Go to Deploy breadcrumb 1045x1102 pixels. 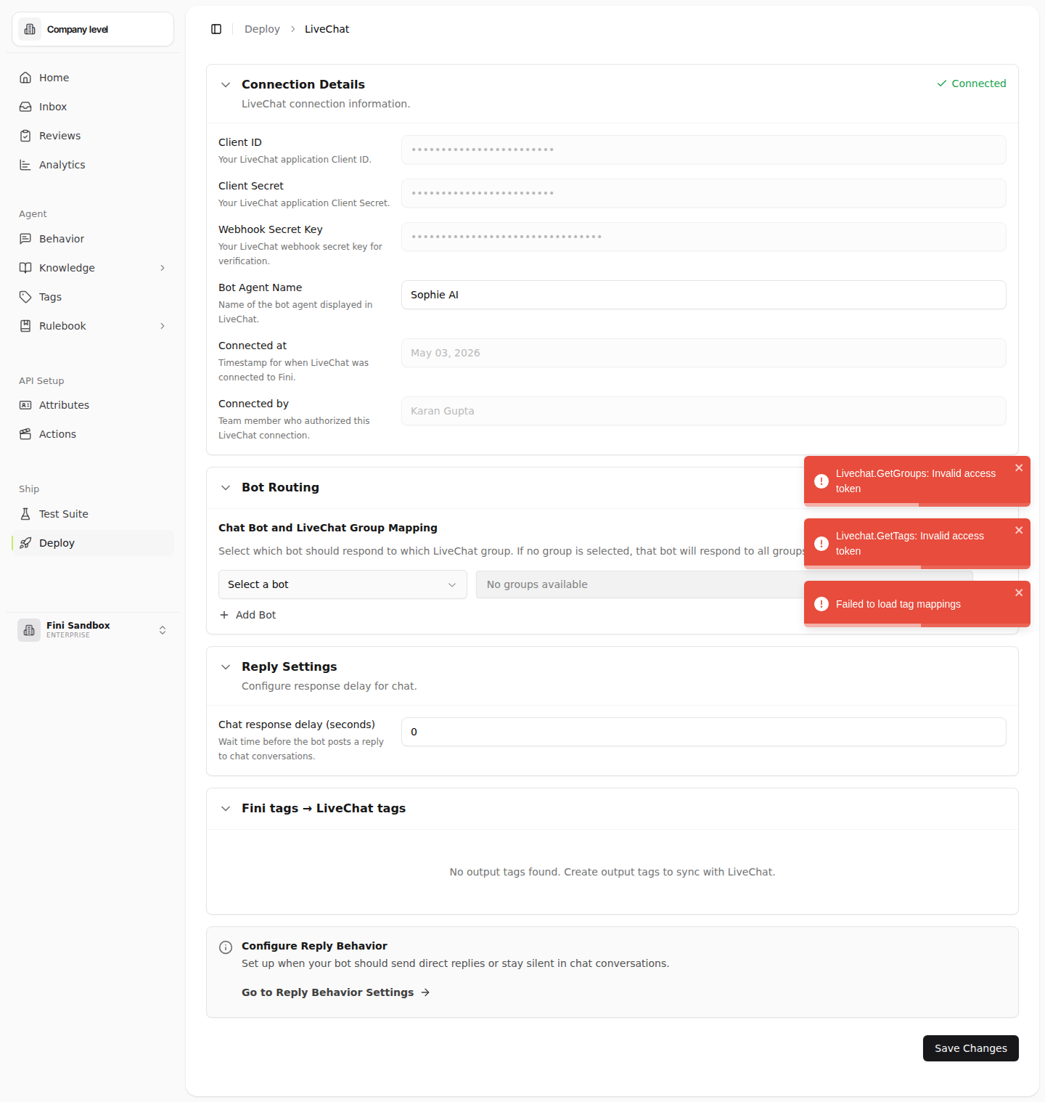262,29
